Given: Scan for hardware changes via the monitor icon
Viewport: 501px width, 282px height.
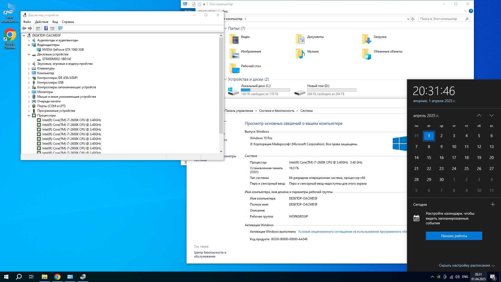Looking at the screenshot, I should click(x=60, y=28).
